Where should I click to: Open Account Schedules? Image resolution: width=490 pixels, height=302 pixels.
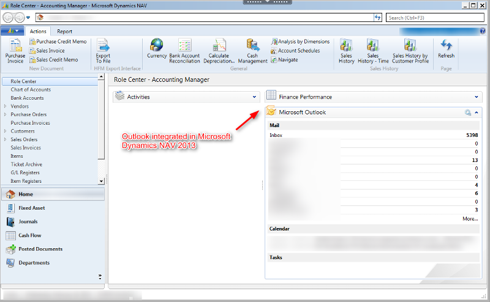pyautogui.click(x=295, y=51)
